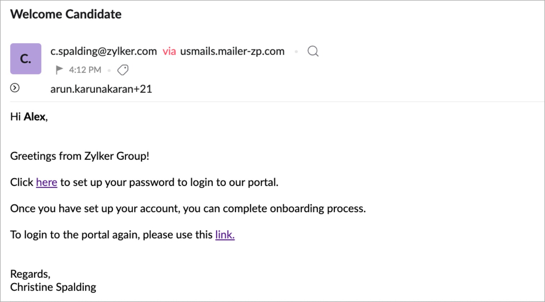Click the 'Welcome Candidate' subject heading
Screen dimensions: 545x302
[x=66, y=14]
